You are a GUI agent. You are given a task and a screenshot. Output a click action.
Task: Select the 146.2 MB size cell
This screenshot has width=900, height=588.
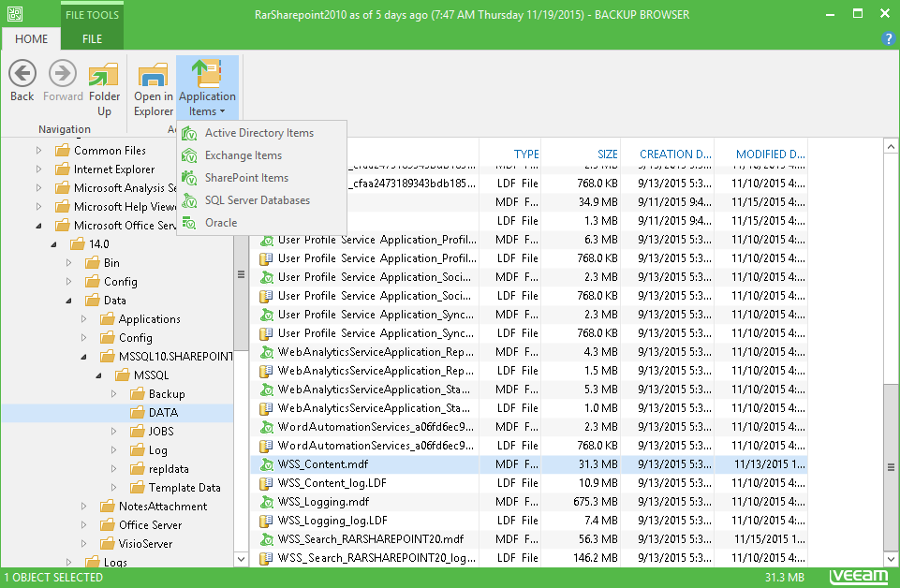click(596, 558)
